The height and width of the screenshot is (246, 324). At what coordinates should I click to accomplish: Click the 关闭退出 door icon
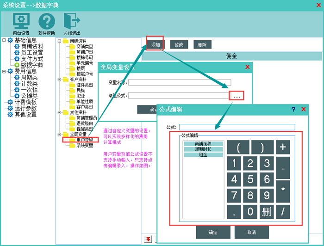point(72,21)
